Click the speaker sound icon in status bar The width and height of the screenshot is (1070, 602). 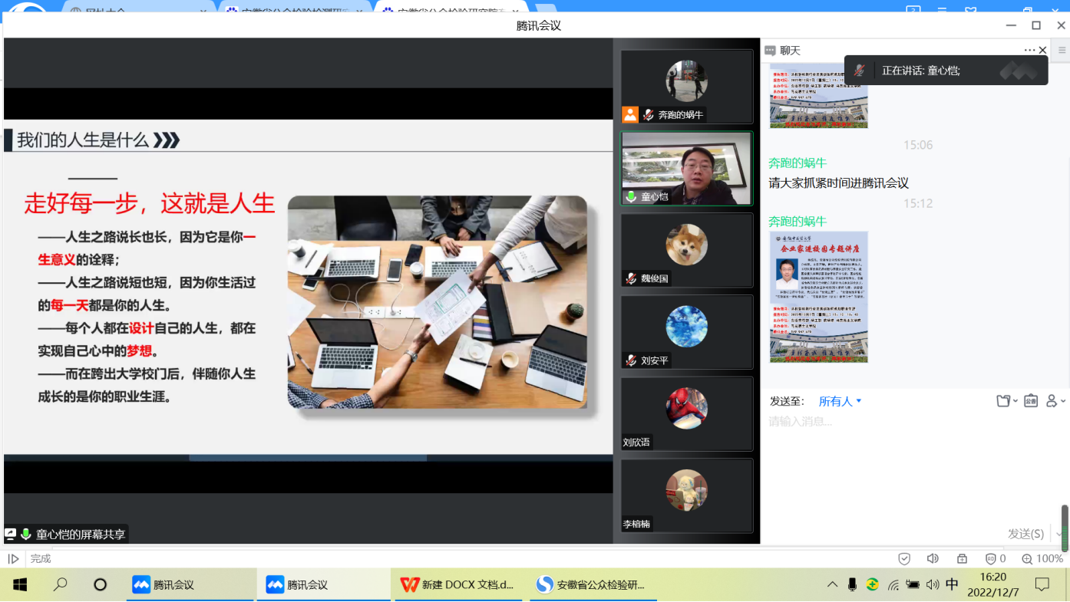click(x=933, y=559)
